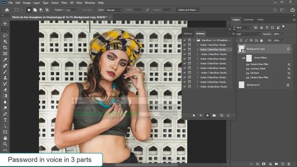The image size is (297, 167).
Task: Play the selected action
Action: click(x=207, y=116)
